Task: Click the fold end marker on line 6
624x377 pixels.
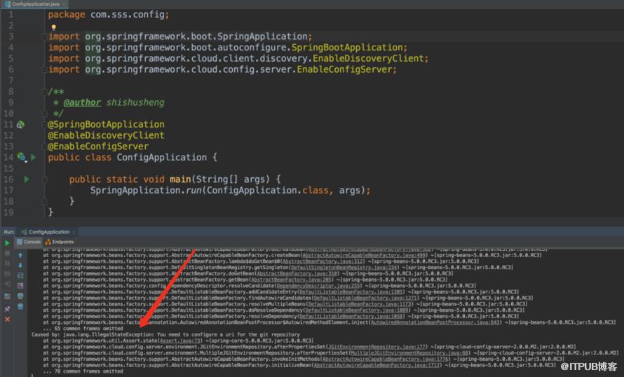Action: (x=44, y=69)
